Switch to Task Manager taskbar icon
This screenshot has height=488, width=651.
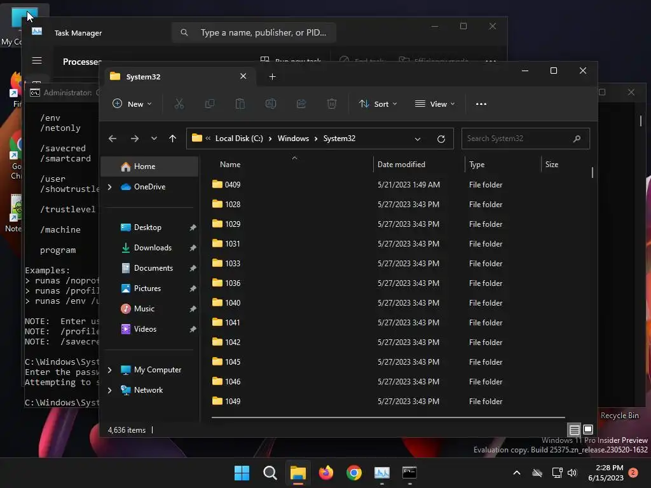point(382,473)
